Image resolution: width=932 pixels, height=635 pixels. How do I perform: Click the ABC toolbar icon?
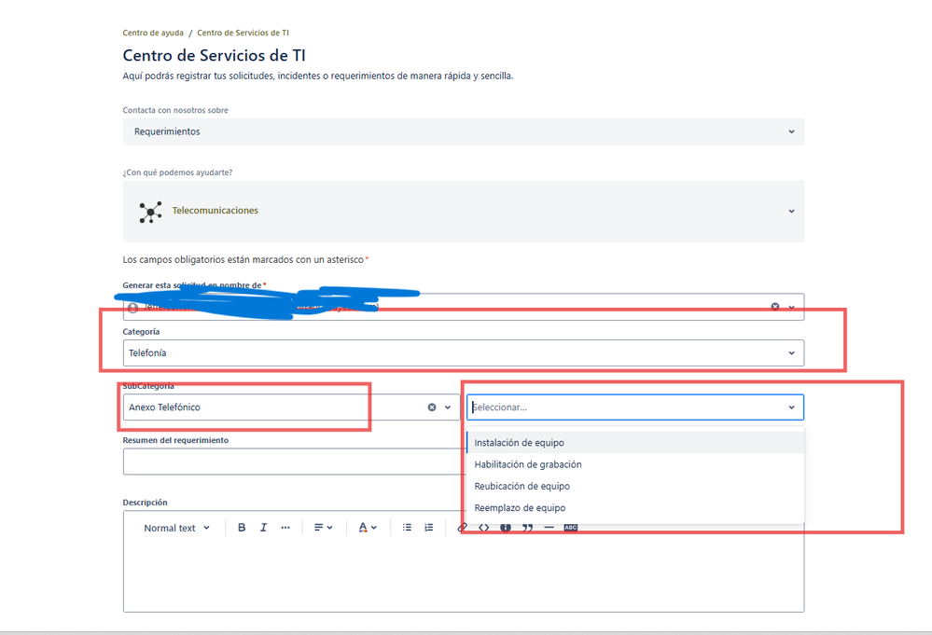click(x=571, y=528)
